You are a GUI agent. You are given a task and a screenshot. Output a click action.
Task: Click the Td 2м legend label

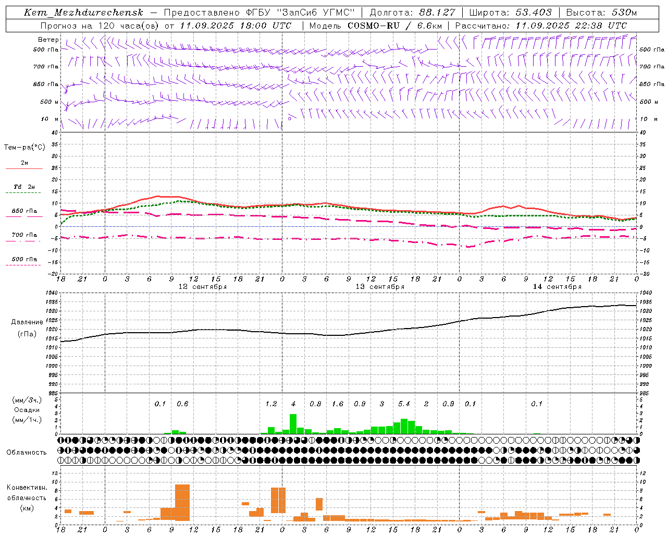point(24,187)
